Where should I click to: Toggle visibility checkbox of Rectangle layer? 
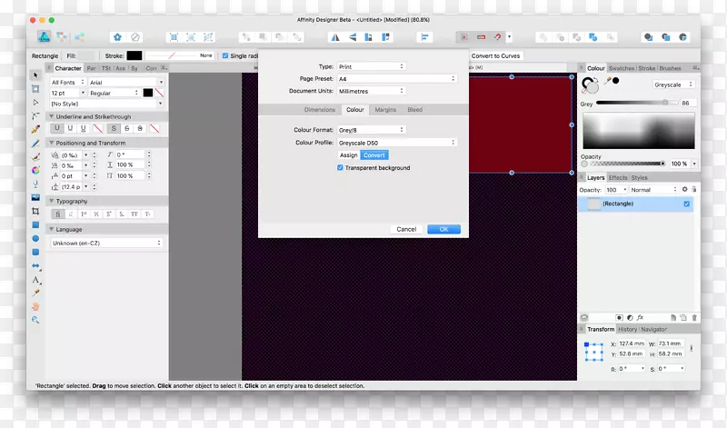pos(686,204)
